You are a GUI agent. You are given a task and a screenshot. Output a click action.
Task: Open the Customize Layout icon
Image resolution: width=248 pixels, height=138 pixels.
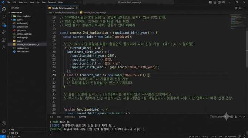click(x=224, y=2)
